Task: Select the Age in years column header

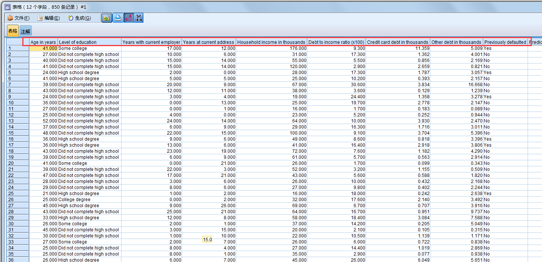Action: click(x=42, y=42)
